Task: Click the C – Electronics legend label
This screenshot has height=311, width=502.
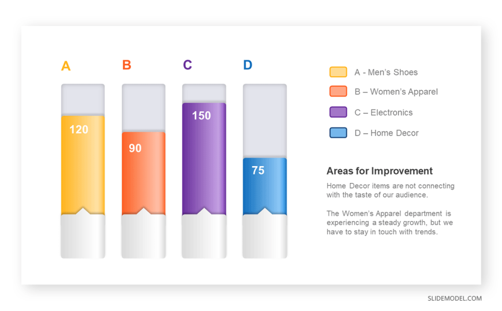Action: [384, 113]
